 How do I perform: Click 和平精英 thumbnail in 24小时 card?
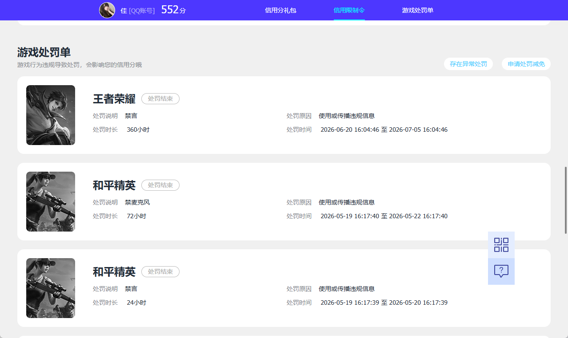click(51, 288)
